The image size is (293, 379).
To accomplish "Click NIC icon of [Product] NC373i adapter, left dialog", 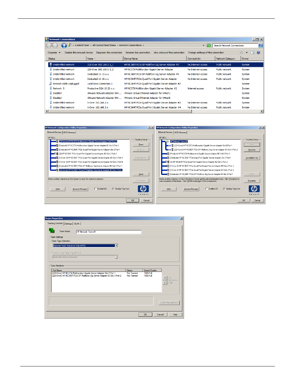I will [57, 145].
